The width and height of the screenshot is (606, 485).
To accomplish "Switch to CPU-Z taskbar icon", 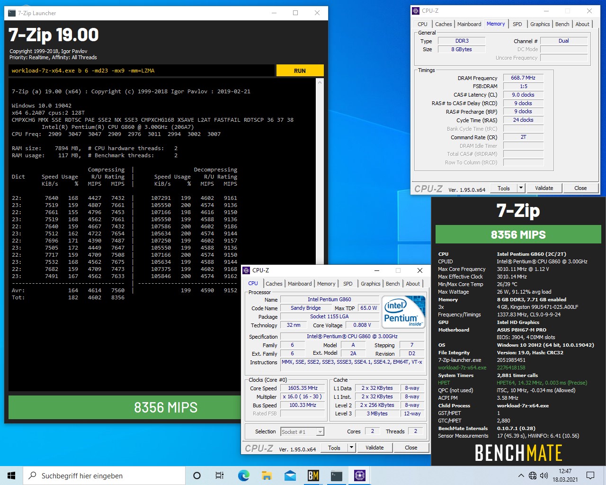I will 359,476.
